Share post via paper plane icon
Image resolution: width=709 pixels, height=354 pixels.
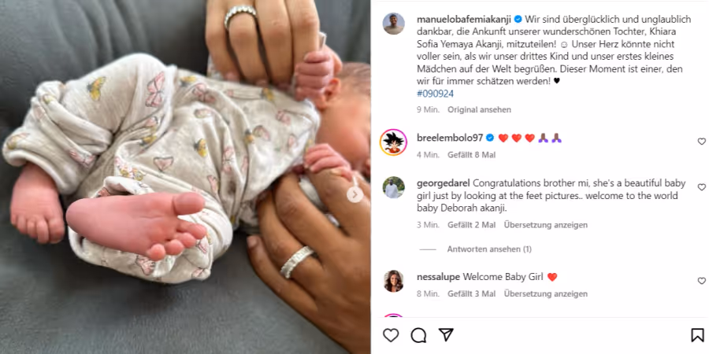pos(446,334)
